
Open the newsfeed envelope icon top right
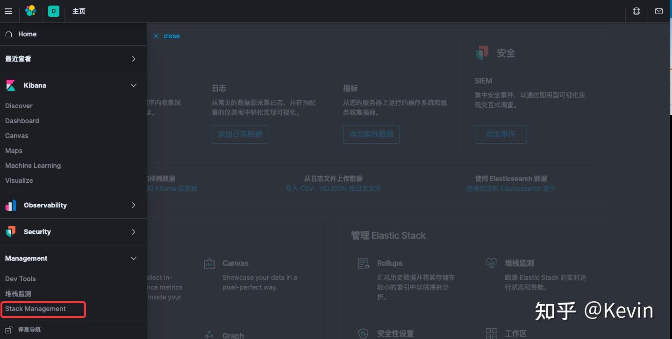click(659, 11)
